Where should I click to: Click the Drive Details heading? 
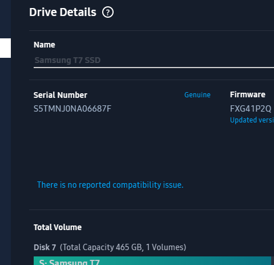63,12
